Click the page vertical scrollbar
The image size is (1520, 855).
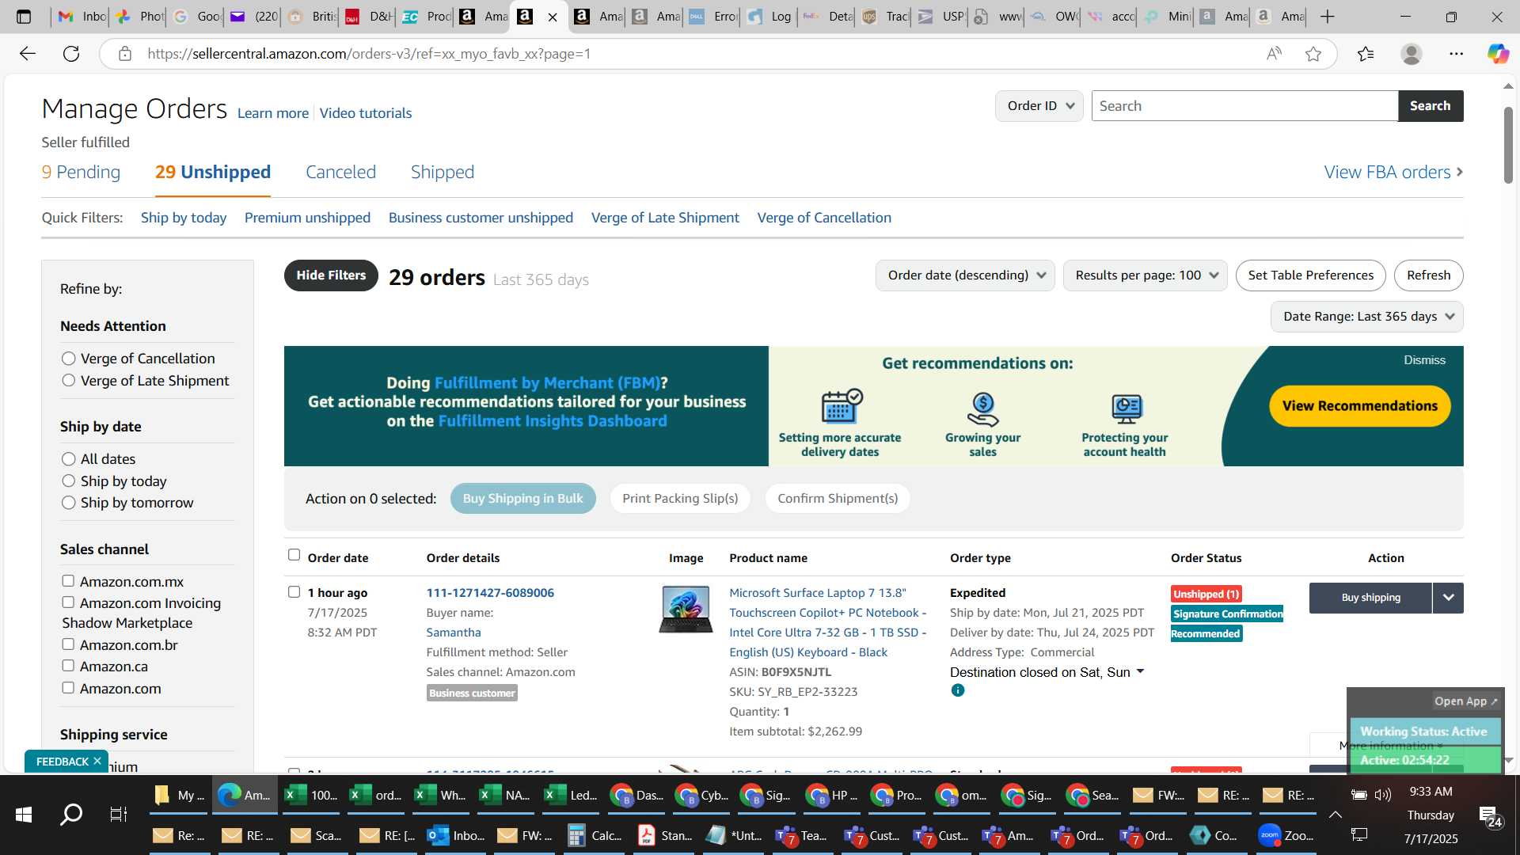click(1508, 145)
